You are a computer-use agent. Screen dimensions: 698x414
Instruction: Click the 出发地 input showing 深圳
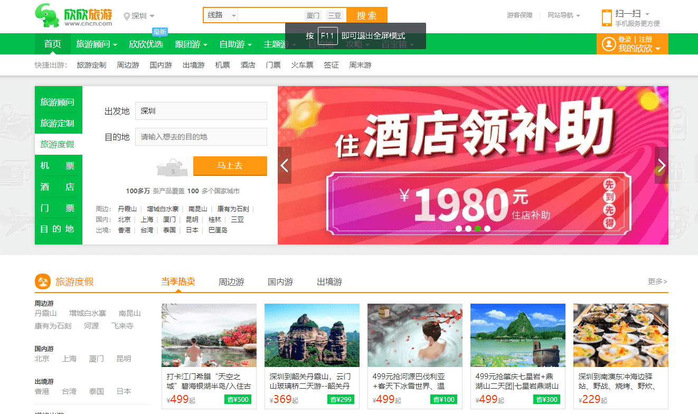point(201,111)
